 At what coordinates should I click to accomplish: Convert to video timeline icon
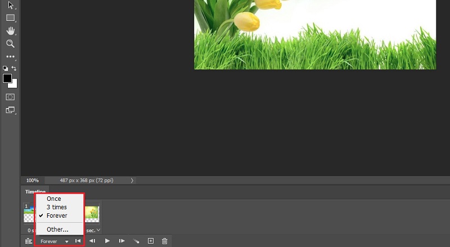pyautogui.click(x=29, y=241)
